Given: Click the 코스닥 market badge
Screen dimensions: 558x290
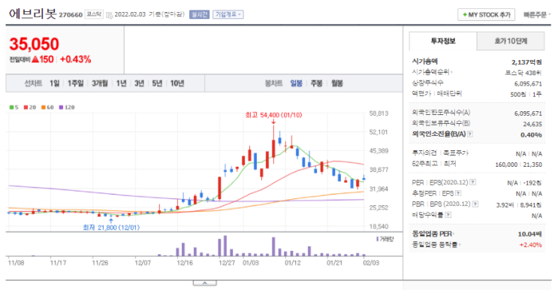Looking at the screenshot, I should tap(94, 14).
